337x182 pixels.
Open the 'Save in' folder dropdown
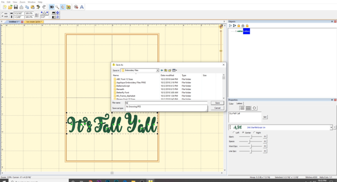click(x=157, y=71)
